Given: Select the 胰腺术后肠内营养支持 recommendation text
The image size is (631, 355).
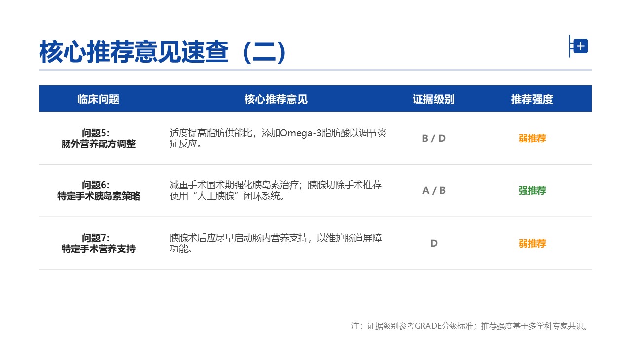Looking at the screenshot, I should 275,244.
